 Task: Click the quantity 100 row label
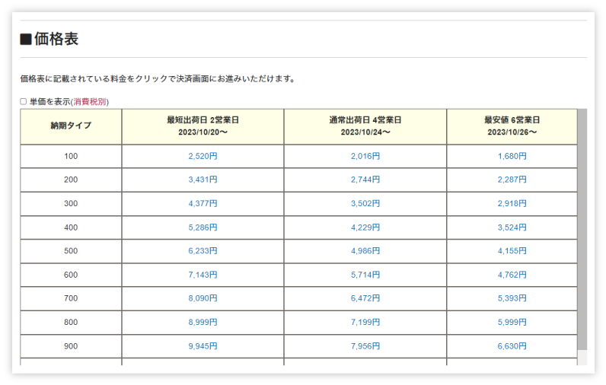coord(71,157)
